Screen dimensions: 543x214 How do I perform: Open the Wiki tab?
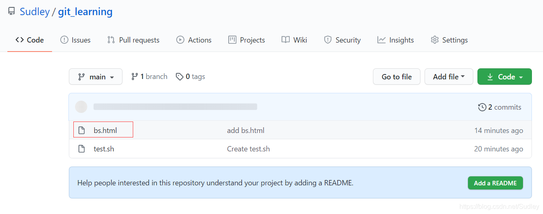point(294,40)
